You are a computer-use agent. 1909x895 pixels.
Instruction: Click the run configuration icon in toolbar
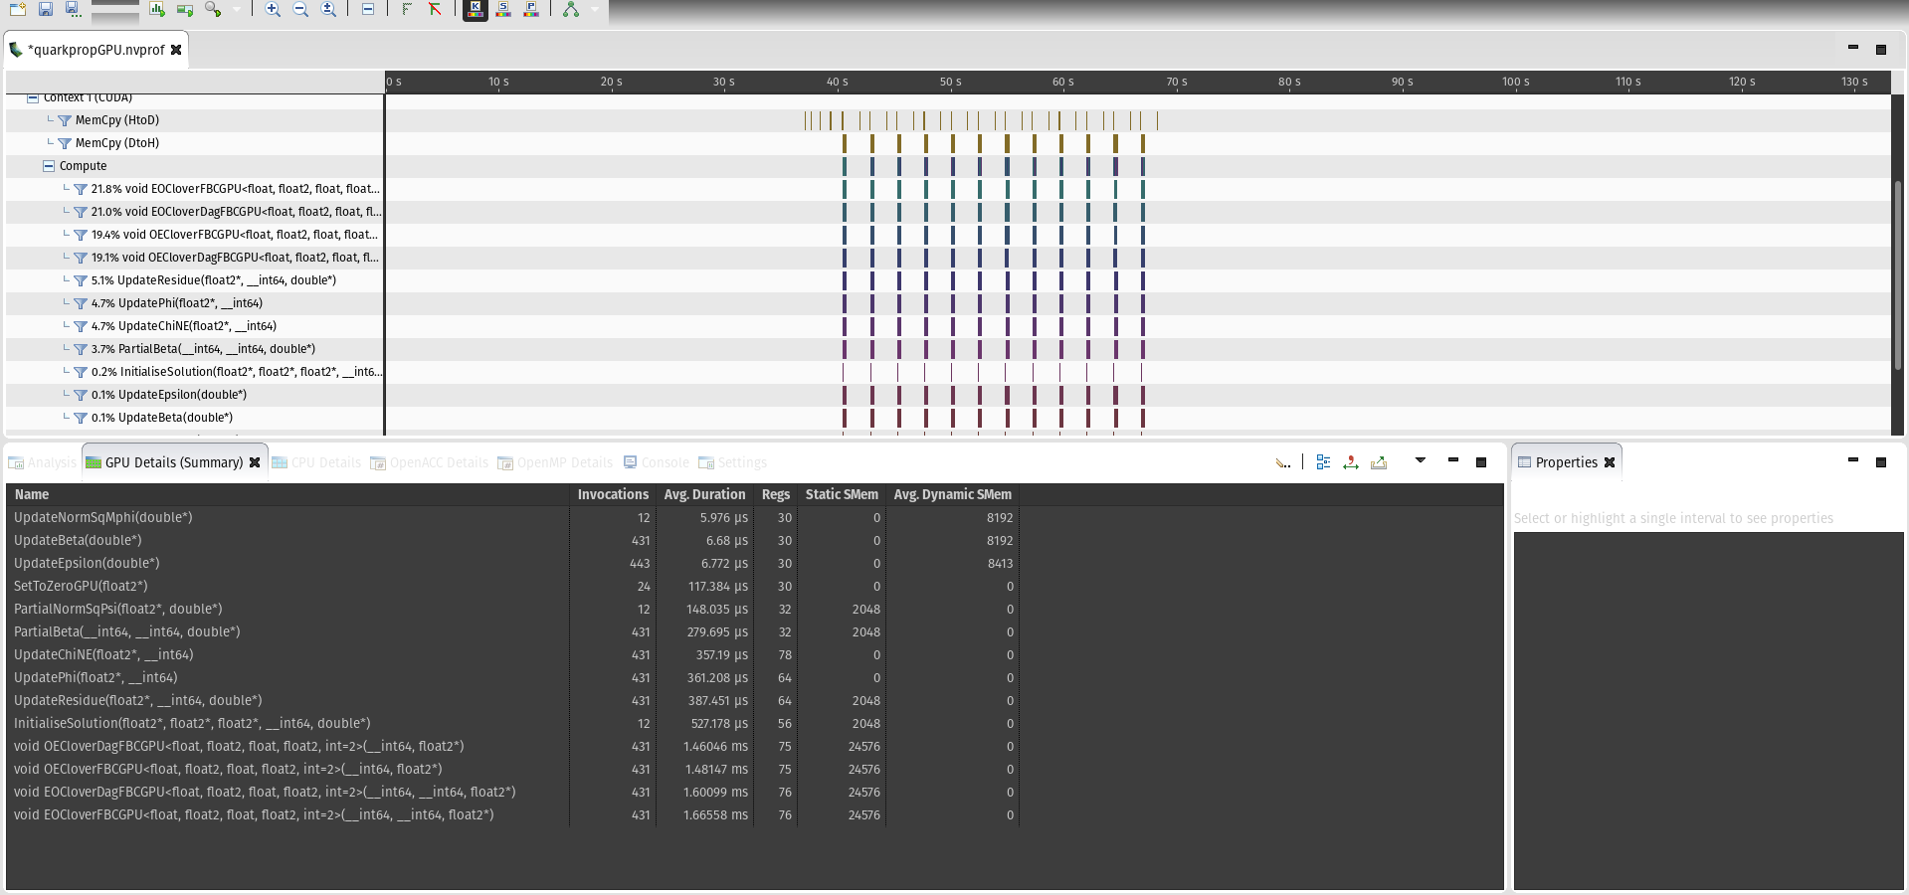pyautogui.click(x=185, y=9)
